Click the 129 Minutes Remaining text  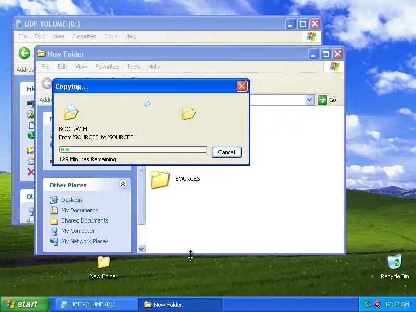tap(87, 159)
